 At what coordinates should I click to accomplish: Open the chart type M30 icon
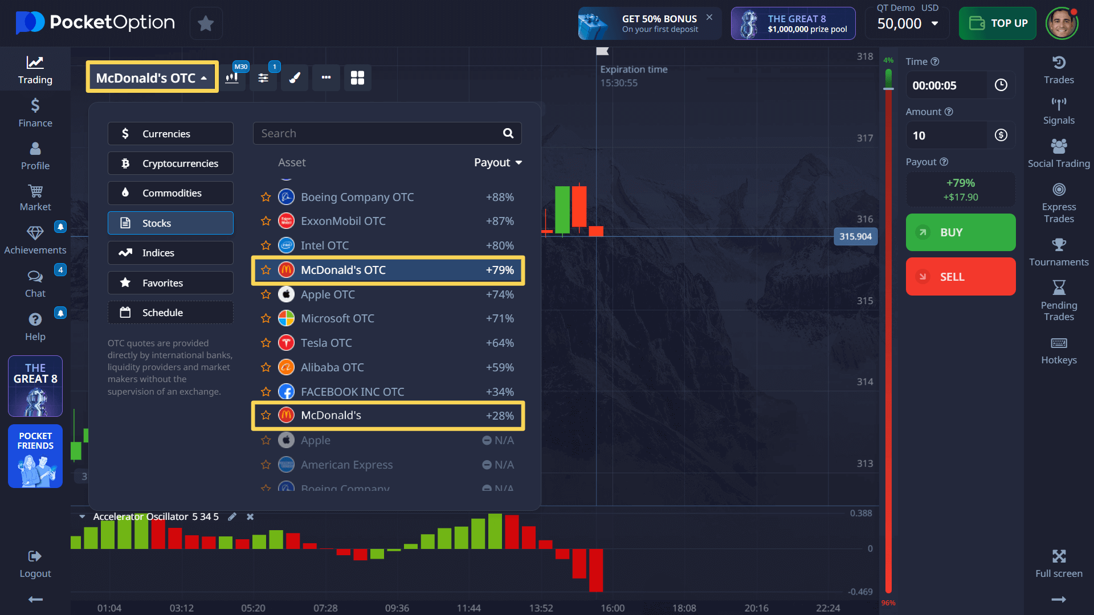point(232,77)
